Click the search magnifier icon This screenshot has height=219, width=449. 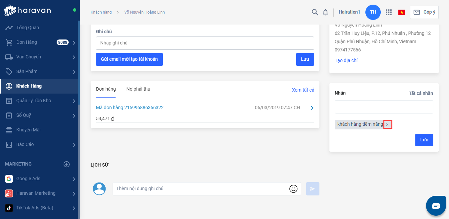315,12
